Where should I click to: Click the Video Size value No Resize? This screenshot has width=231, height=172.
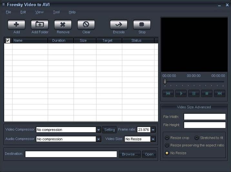pyautogui.click(x=137, y=139)
